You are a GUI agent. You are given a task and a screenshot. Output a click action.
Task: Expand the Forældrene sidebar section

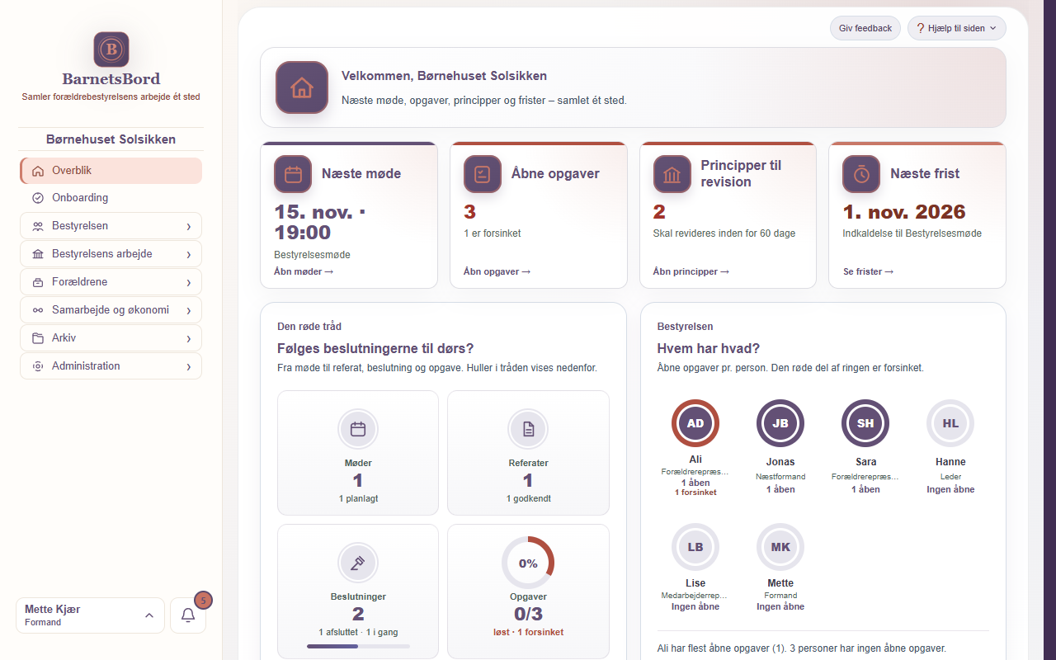coord(111,282)
